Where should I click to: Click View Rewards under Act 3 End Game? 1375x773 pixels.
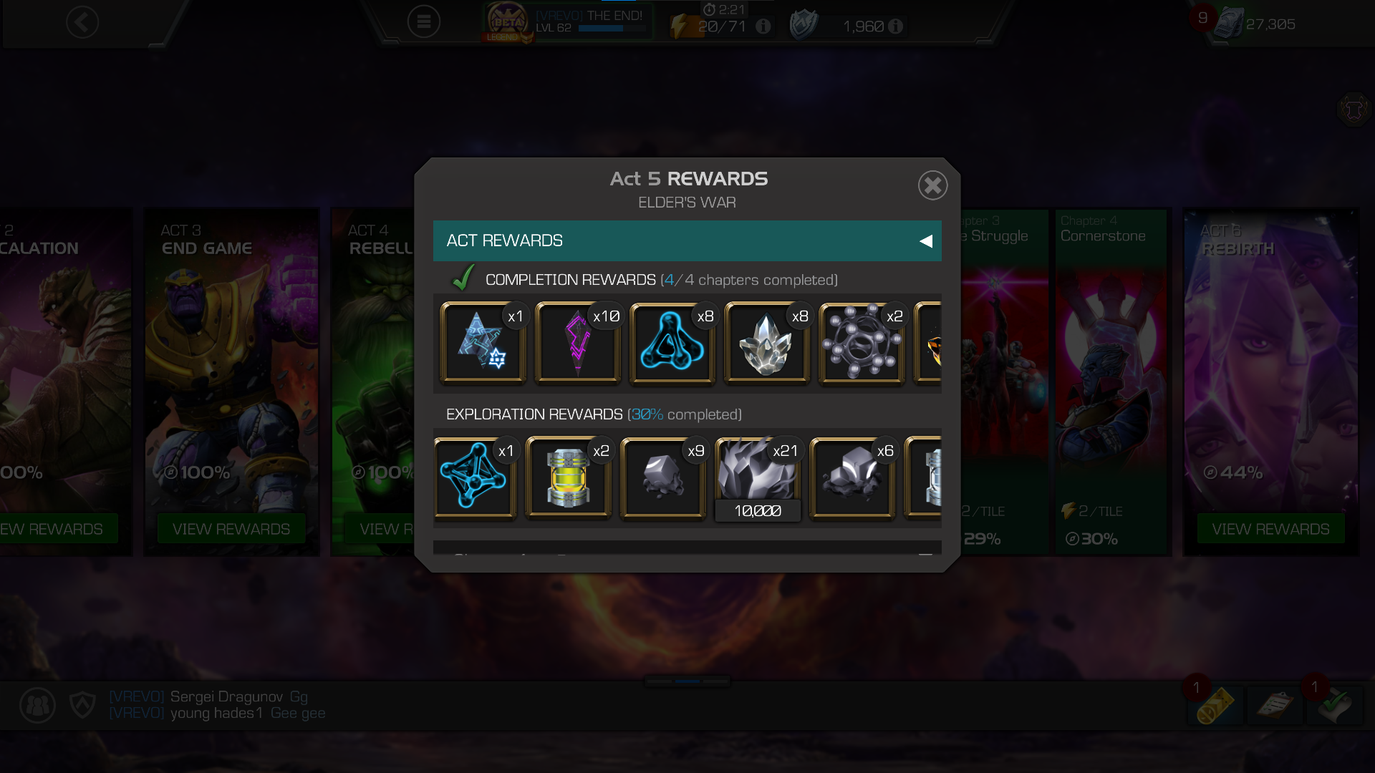click(231, 529)
